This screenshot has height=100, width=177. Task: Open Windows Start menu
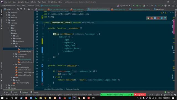tap(2, 98)
